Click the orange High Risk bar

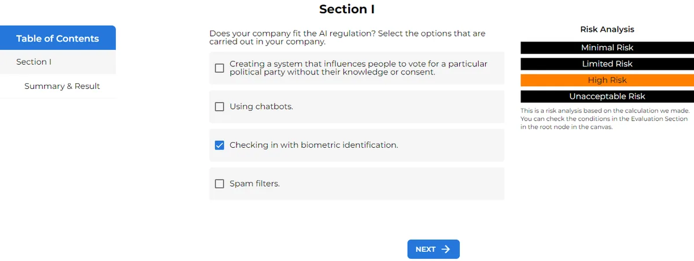607,80
